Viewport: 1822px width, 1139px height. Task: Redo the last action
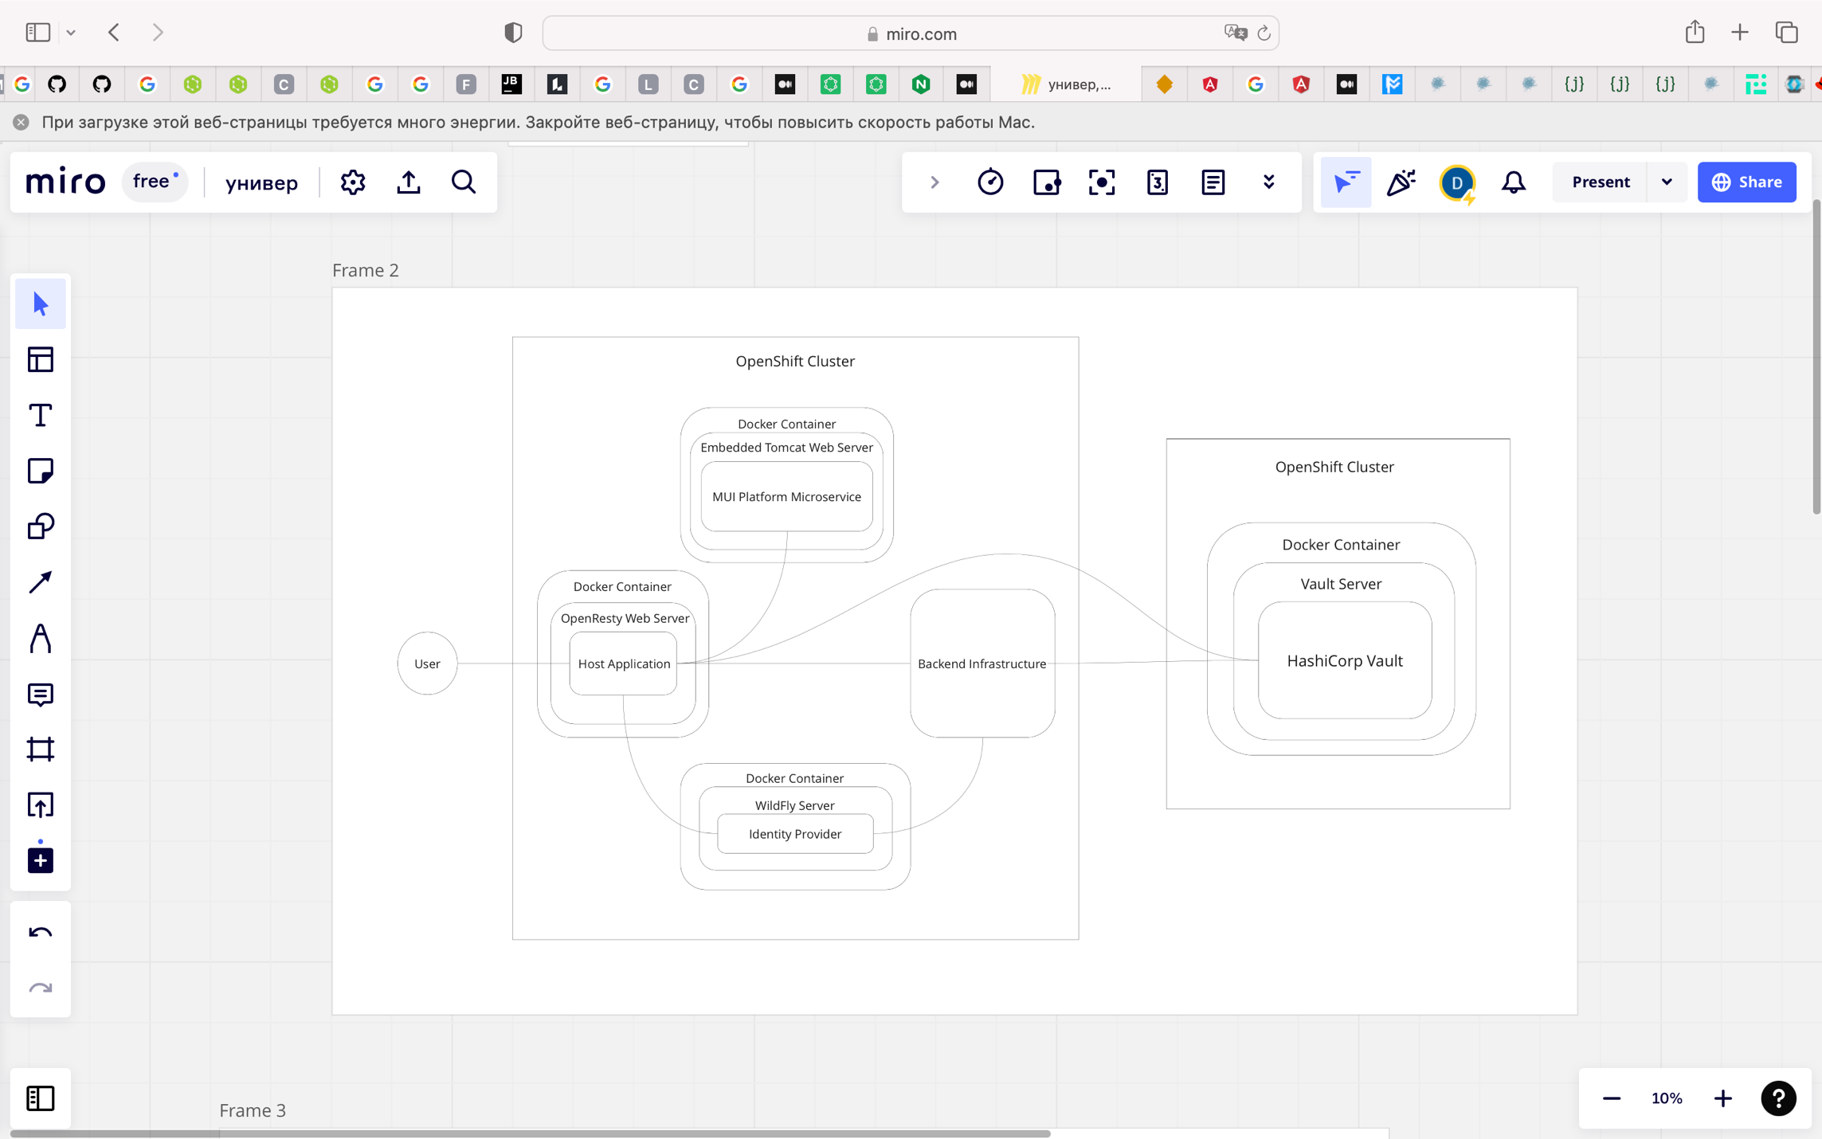41,988
